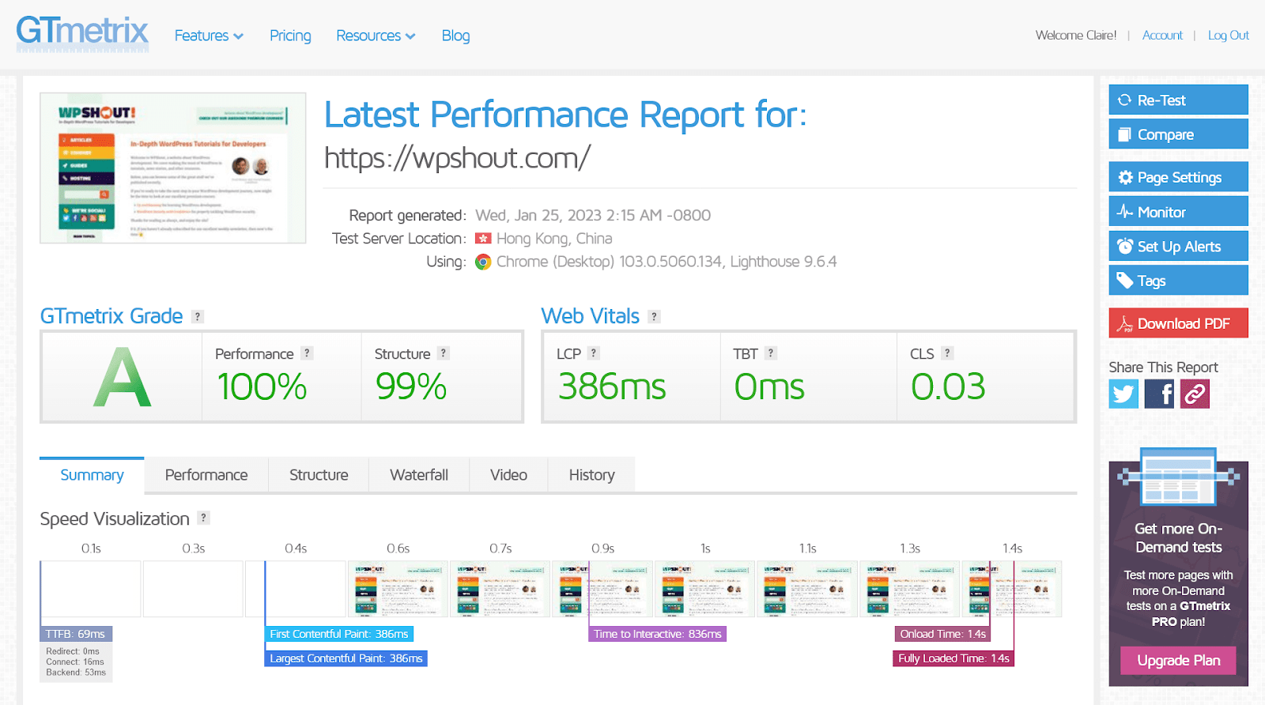
Task: Click the grade A letter
Action: pos(122,378)
